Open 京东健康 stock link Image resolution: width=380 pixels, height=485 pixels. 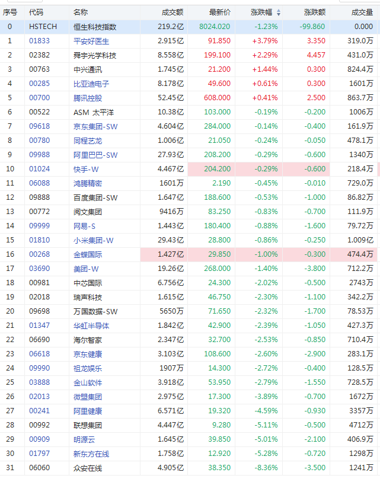88,354
